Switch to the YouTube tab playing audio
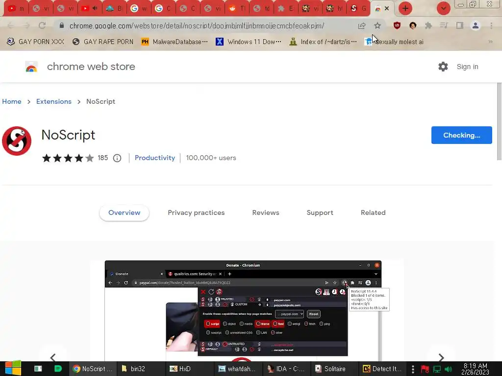This screenshot has height=376, width=502. 89,8
